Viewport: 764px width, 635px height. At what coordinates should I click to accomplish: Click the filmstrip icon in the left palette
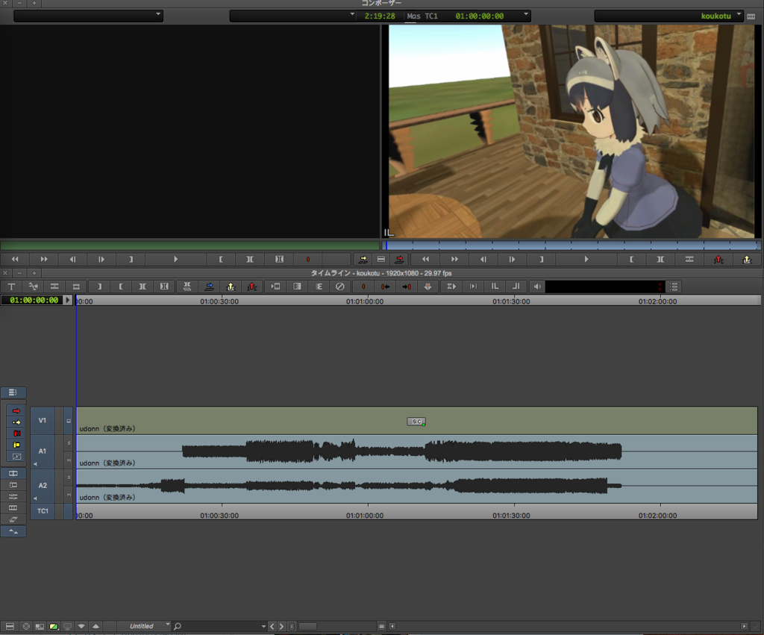(x=13, y=508)
